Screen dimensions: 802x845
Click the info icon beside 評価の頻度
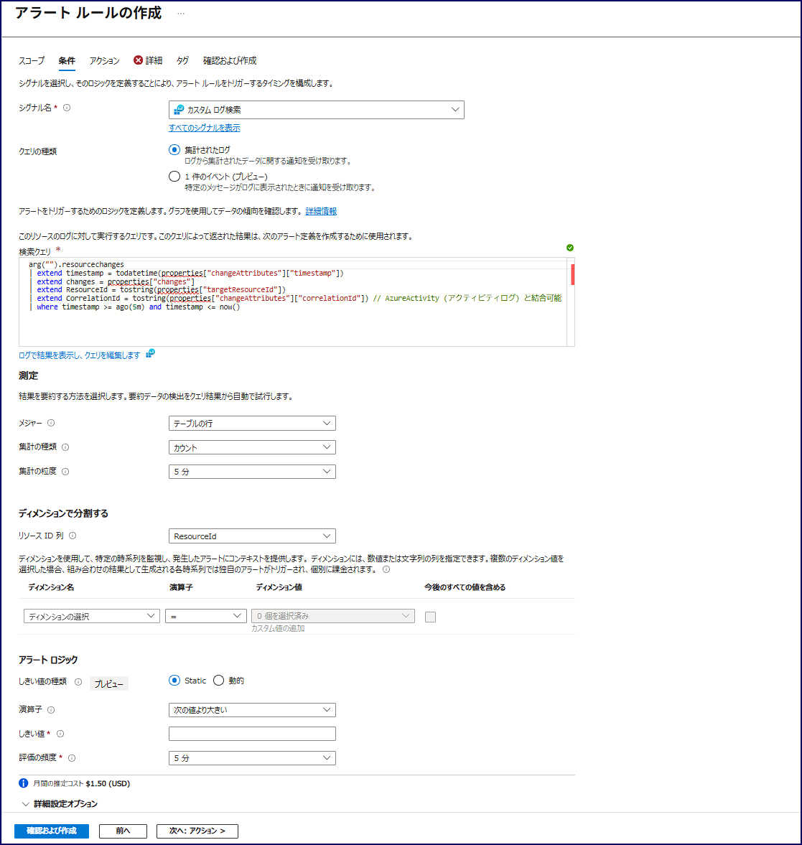(72, 758)
